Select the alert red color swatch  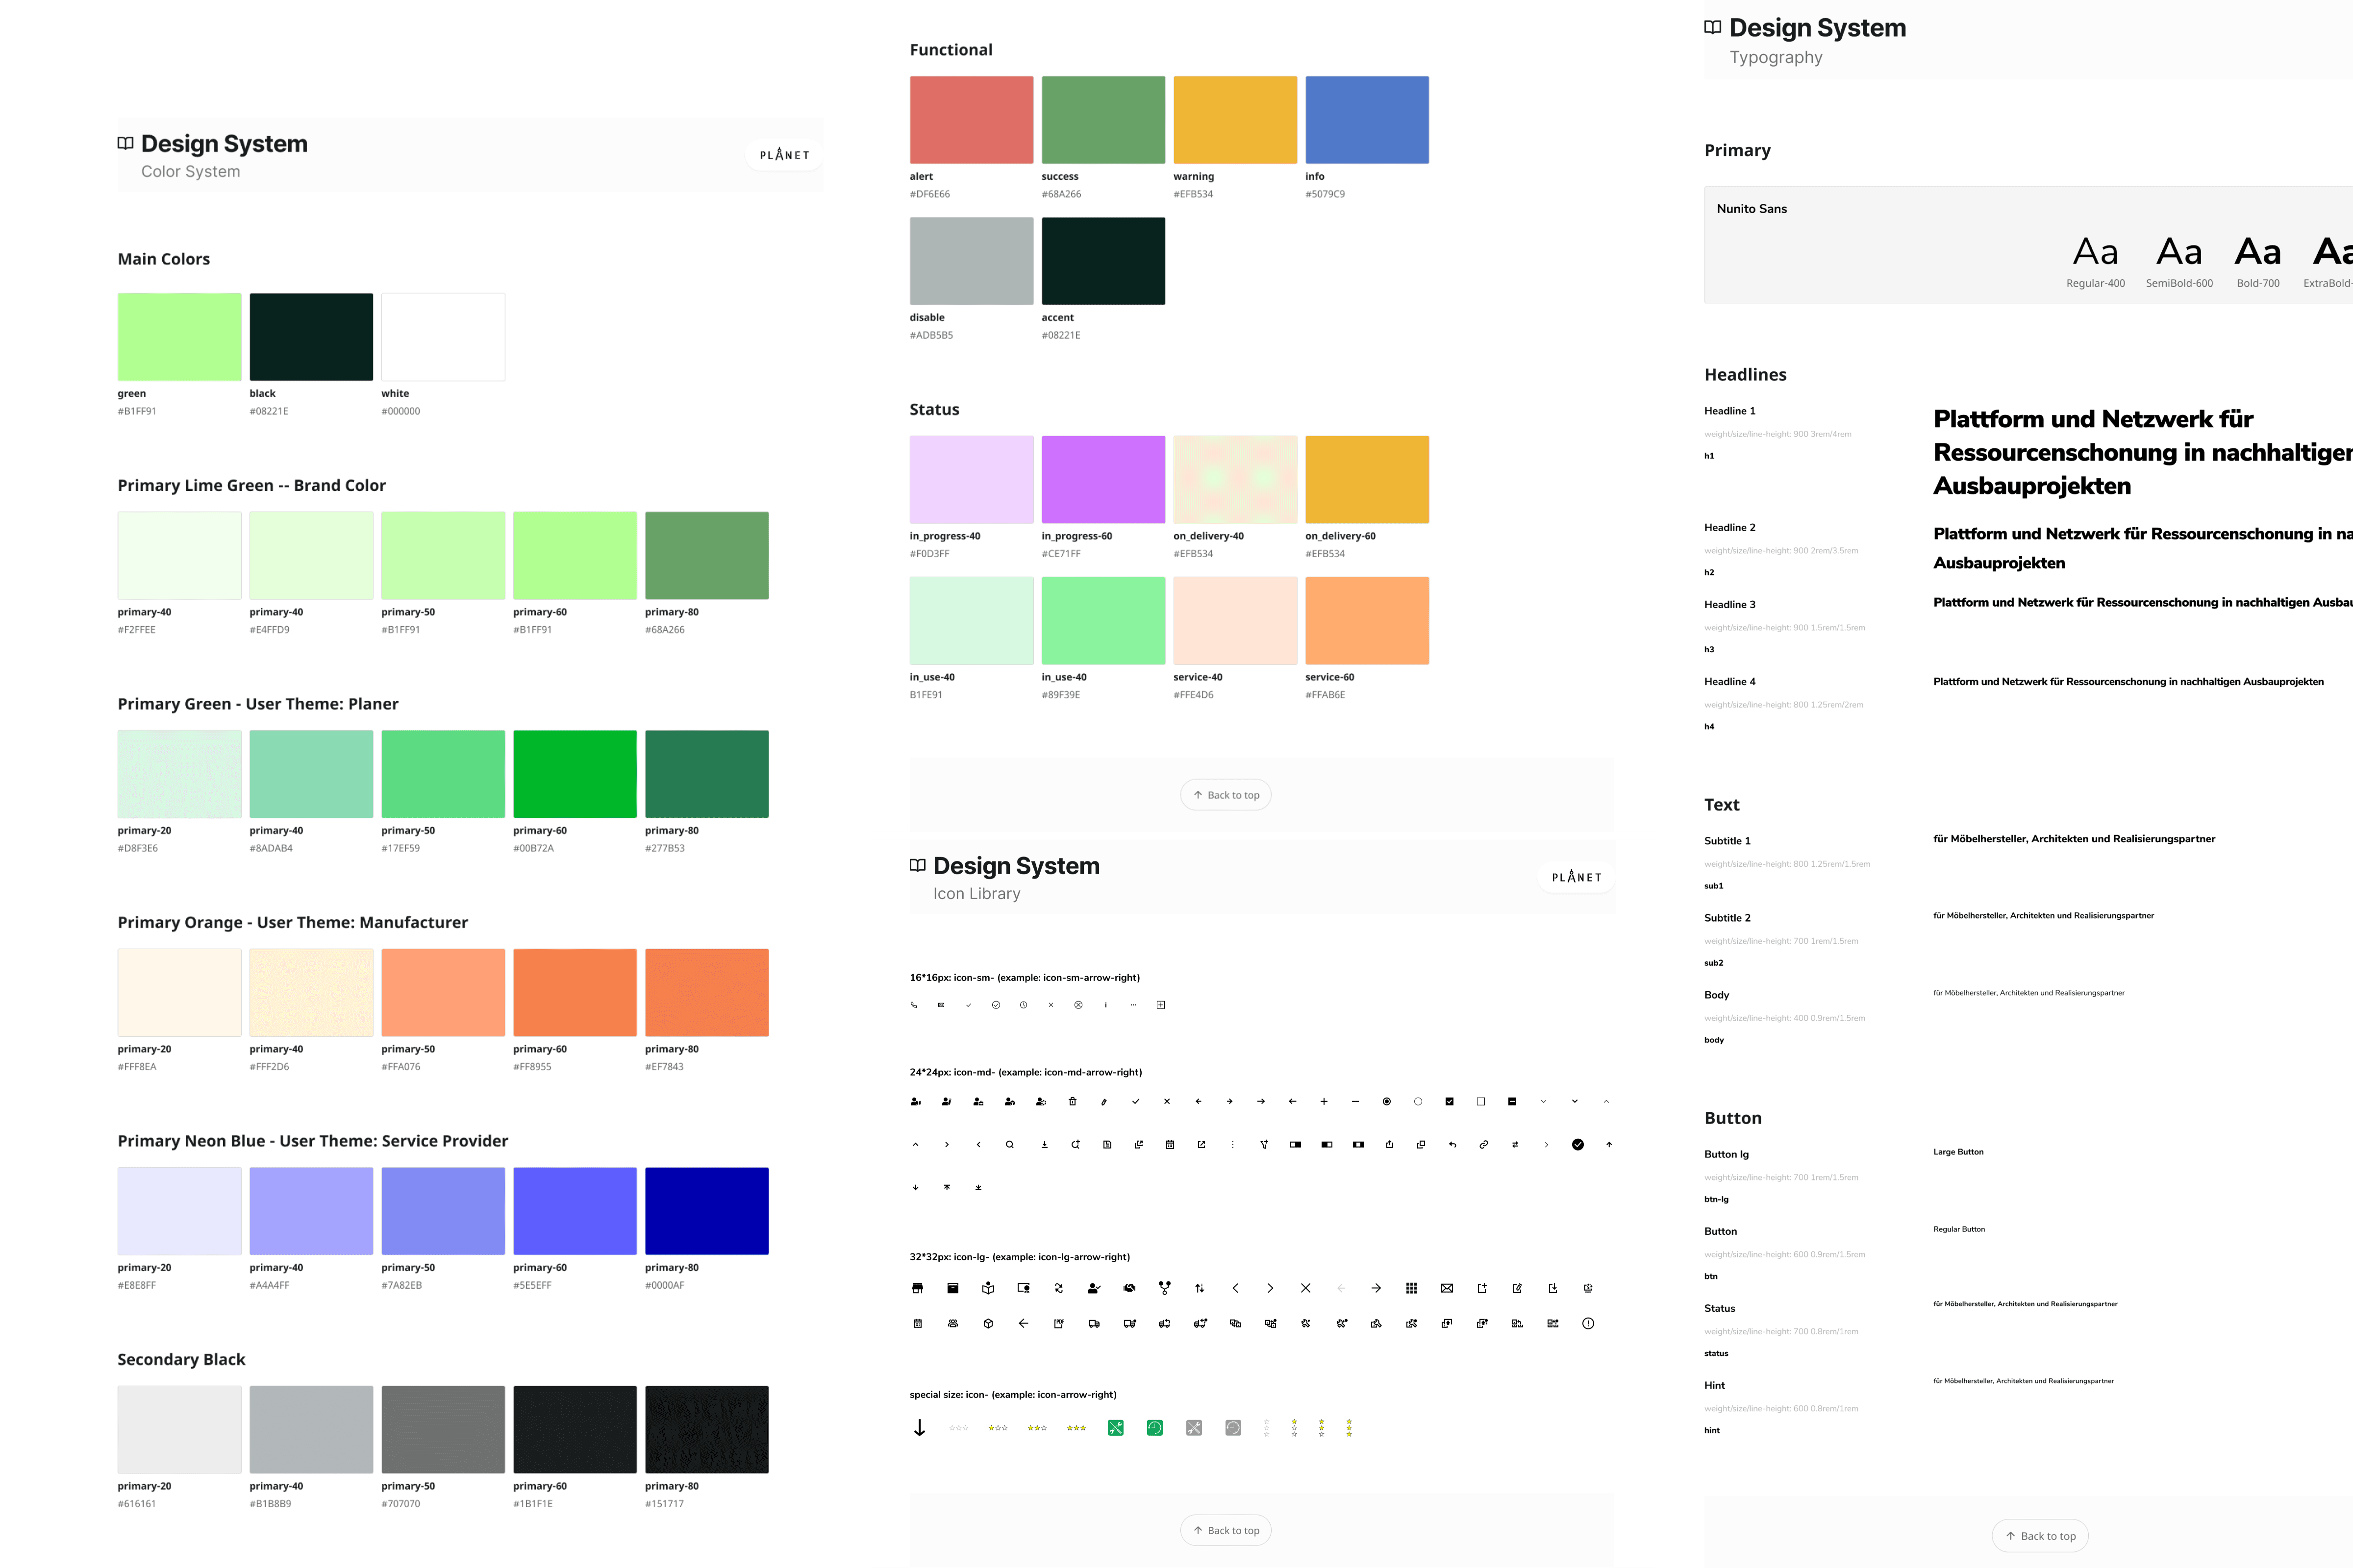coord(971,120)
